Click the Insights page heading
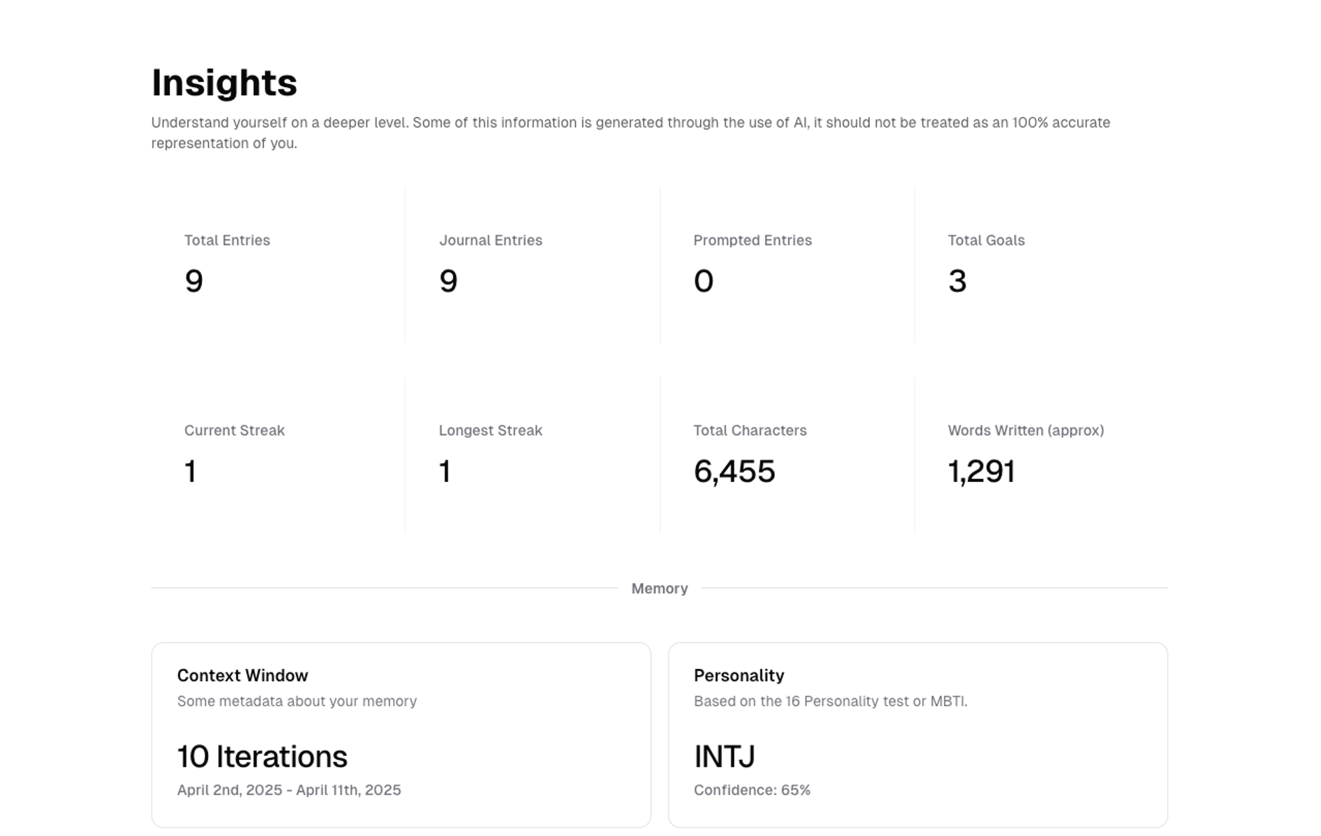 (224, 83)
